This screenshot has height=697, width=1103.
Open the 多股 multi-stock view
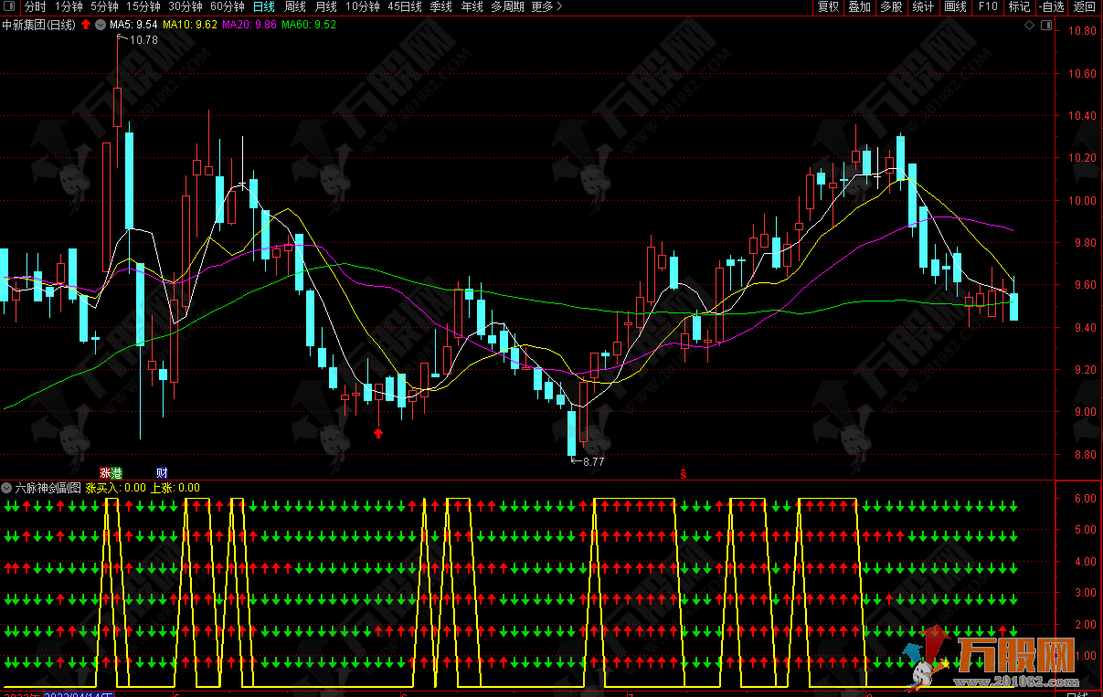coord(891,6)
